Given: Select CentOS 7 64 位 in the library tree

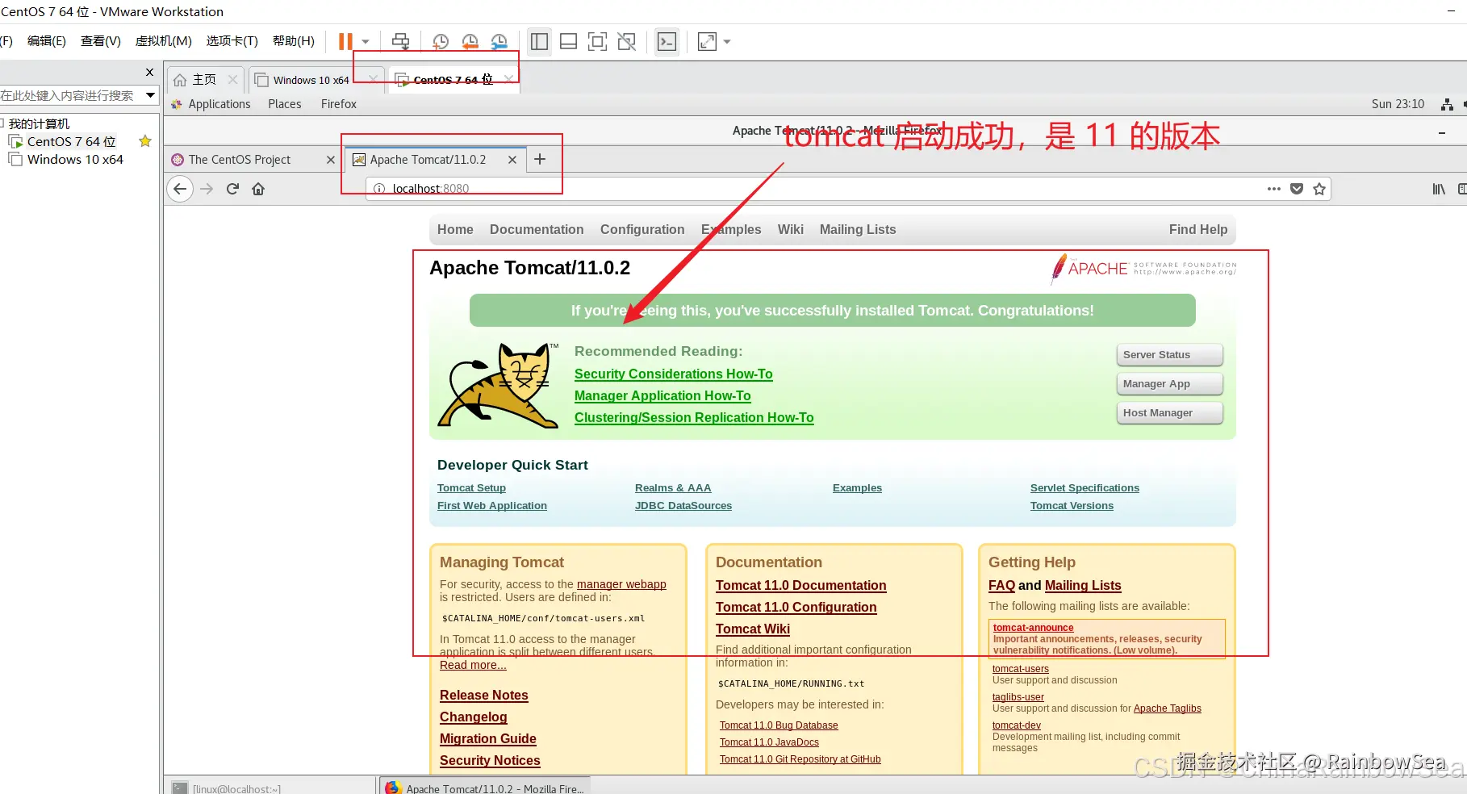Looking at the screenshot, I should [71, 141].
